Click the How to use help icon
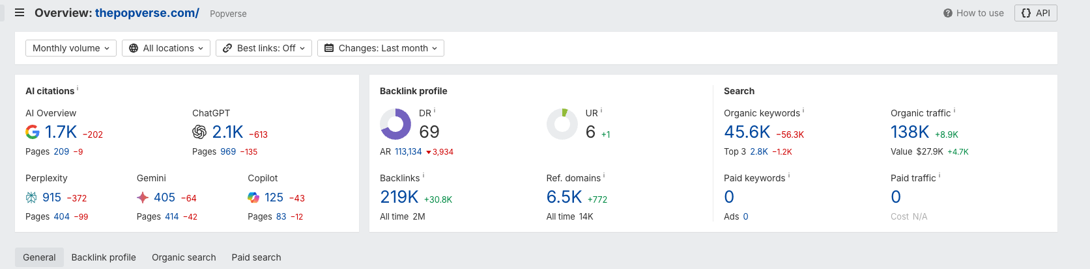Viewport: 1090px width, 269px height. pyautogui.click(x=948, y=13)
